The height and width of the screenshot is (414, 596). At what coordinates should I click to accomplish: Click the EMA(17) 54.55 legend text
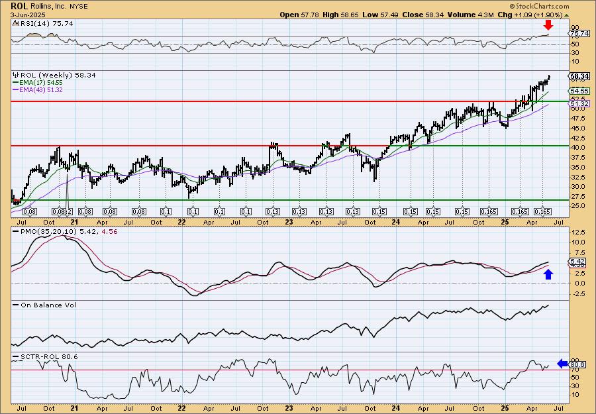(40, 83)
